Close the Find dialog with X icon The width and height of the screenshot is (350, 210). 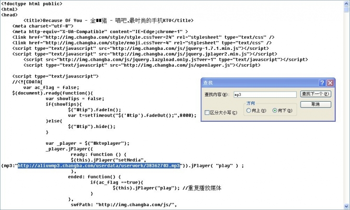(330, 83)
